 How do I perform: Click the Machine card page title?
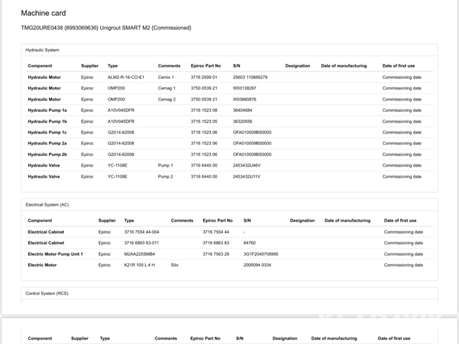[x=43, y=13]
